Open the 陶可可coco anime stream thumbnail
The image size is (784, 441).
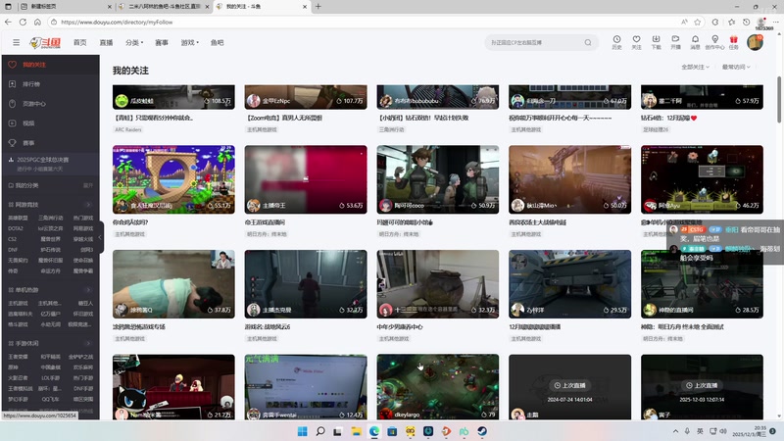437,179
